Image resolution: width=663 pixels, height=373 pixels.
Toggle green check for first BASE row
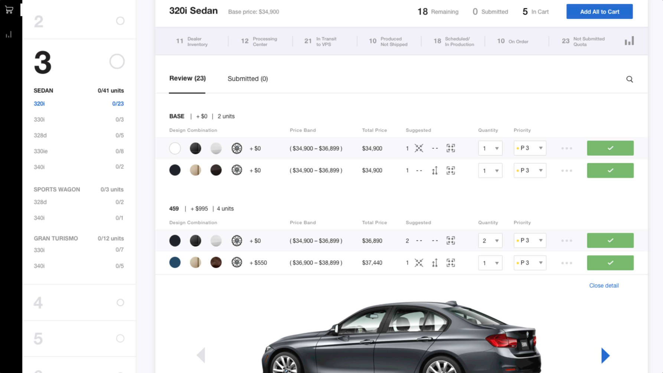610,148
